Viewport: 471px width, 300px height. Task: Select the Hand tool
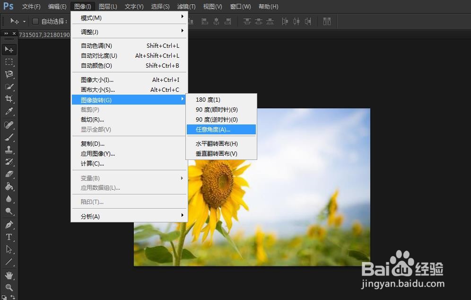click(x=9, y=275)
